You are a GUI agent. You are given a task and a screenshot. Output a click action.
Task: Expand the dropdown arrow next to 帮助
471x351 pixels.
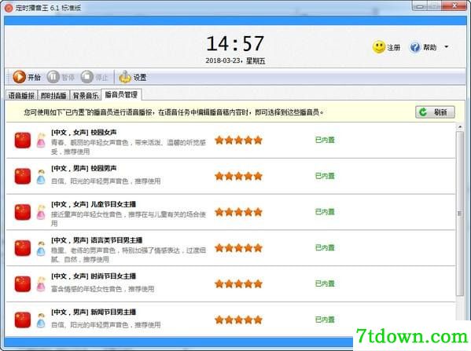(446, 47)
